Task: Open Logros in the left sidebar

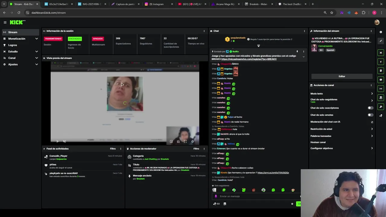Action: point(21,45)
